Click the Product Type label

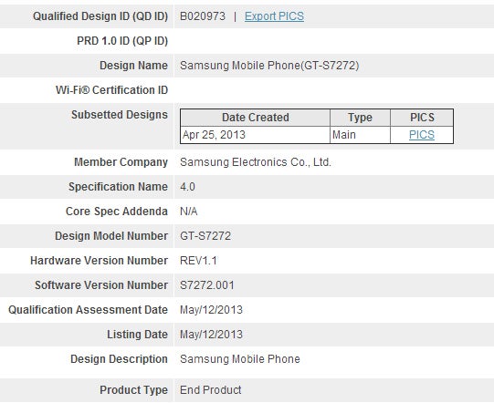point(133,390)
